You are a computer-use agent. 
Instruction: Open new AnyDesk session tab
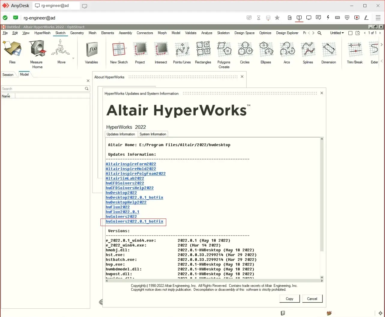point(85,6)
